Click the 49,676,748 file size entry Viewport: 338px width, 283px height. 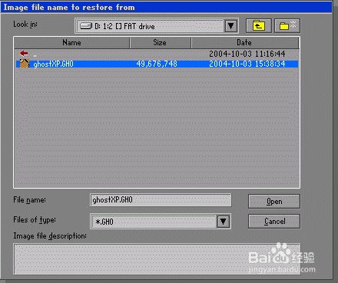point(157,64)
